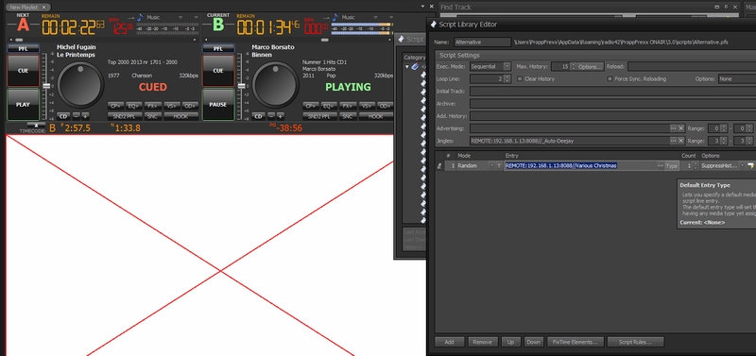The width and height of the screenshot is (756, 356).
Task: Click the minus pitch button on deck B
Action: pos(271,116)
